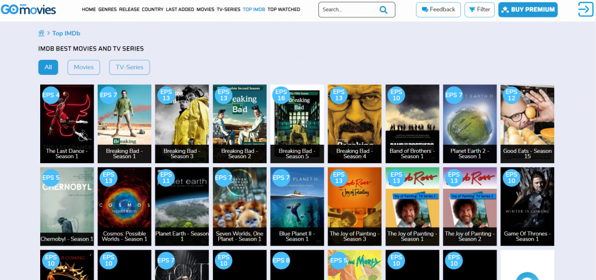Click the BUY PREMIUM button

[527, 10]
